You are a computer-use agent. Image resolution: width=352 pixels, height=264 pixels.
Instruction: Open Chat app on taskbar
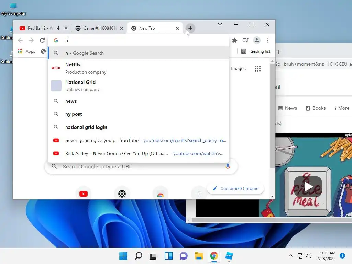[184, 256]
